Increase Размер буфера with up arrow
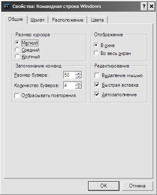Screen dimensions: 157x195 click(78, 73)
